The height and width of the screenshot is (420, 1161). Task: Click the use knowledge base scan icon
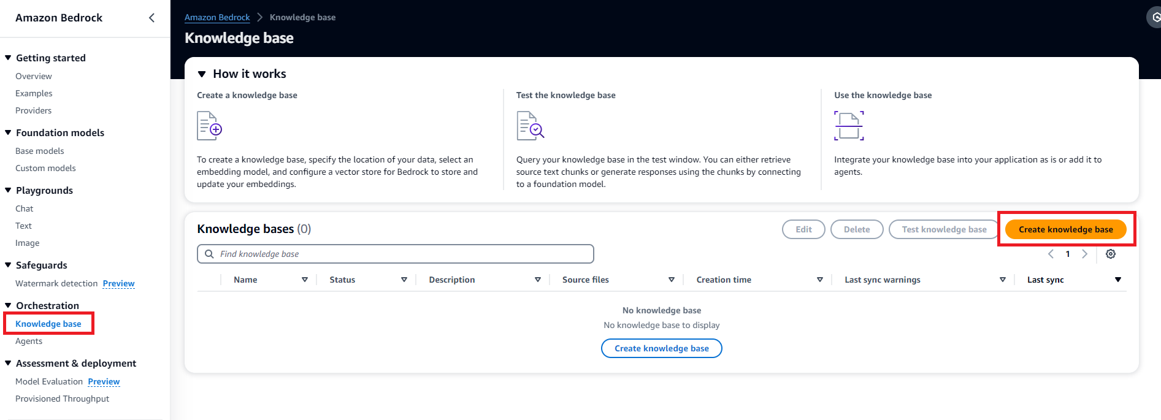[x=849, y=126]
